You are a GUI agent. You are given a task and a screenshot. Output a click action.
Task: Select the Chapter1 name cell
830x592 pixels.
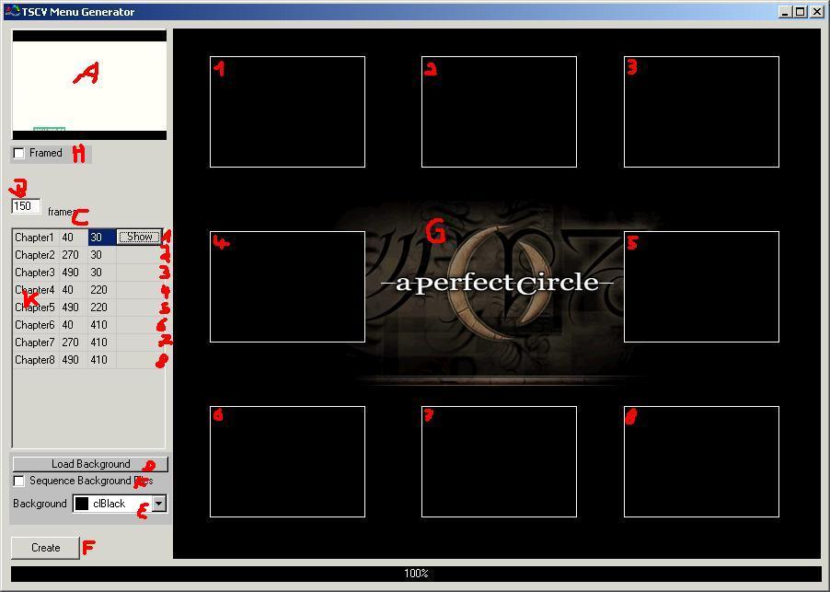[36, 238]
